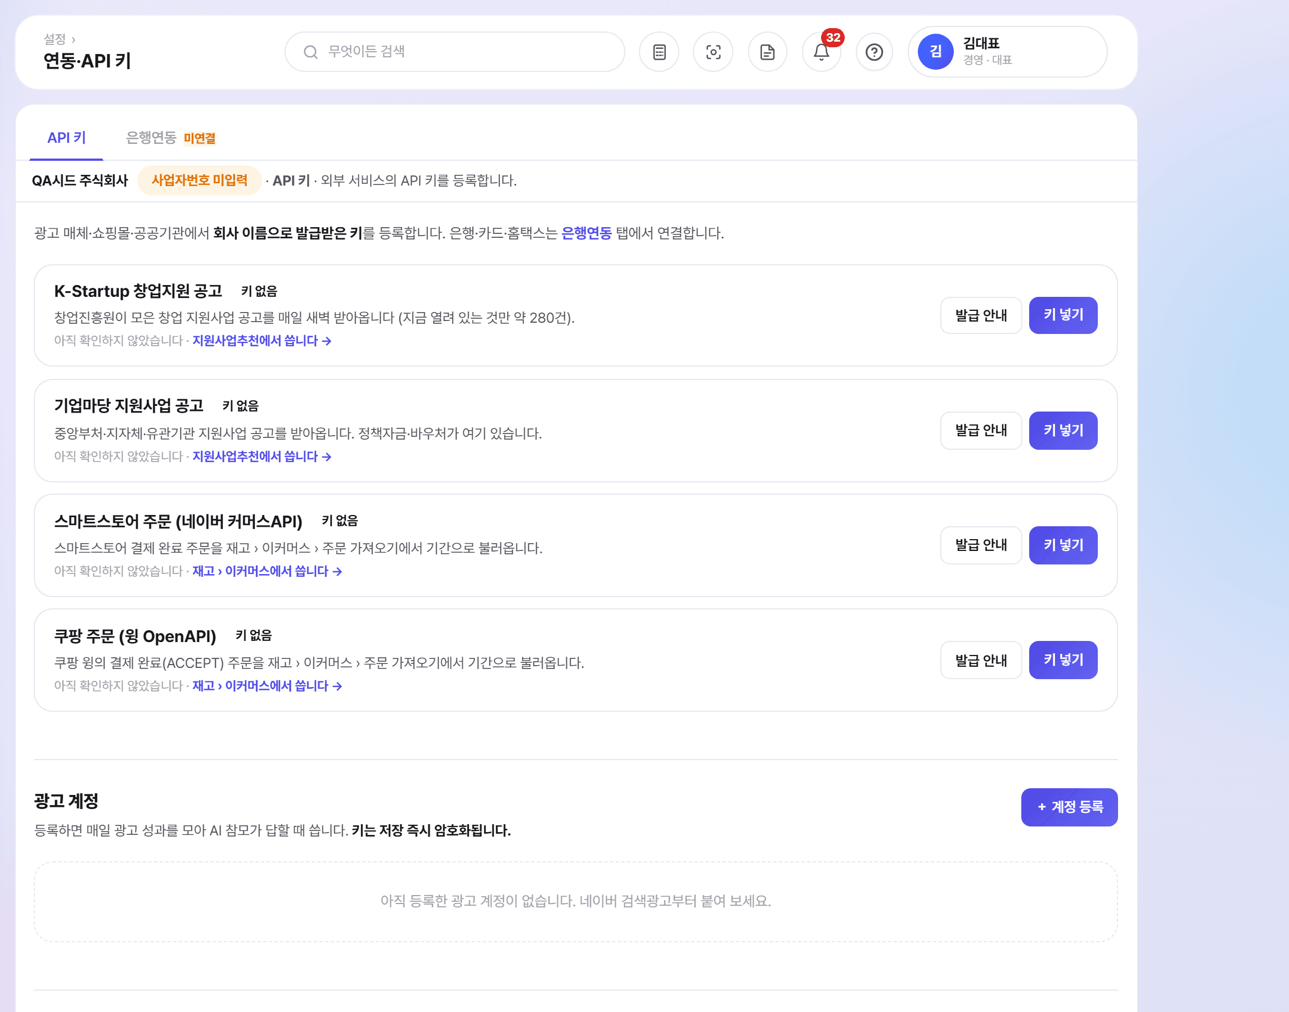This screenshot has height=1012, width=1289.
Task: Click 발급 안내 for 스마트스토어 주문
Action: (981, 545)
